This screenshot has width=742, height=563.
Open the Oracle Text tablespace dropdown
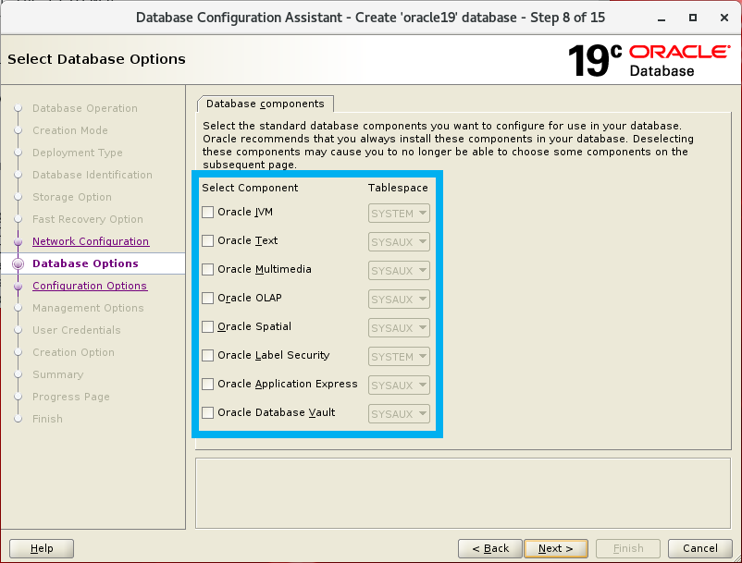point(399,242)
